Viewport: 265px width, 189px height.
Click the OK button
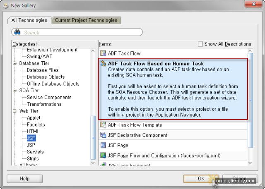tap(201, 179)
